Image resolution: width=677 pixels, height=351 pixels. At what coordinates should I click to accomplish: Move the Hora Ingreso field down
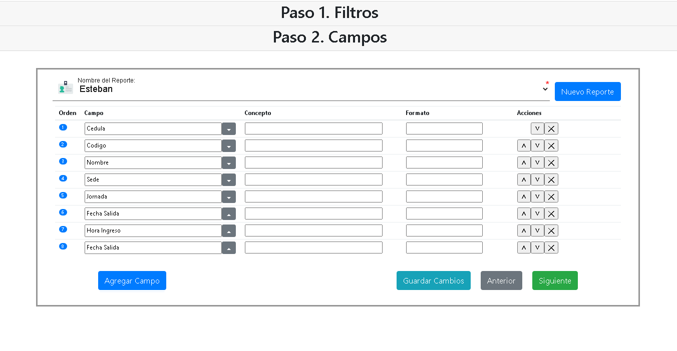pos(537,230)
